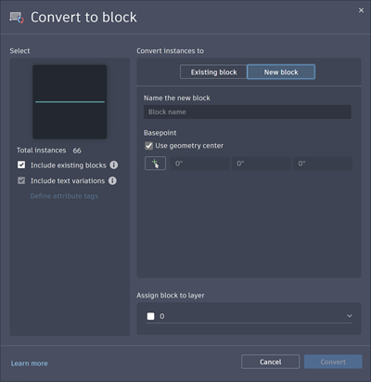Click info icon beside Include text variations
This screenshot has height=382, width=371.
pyautogui.click(x=112, y=180)
